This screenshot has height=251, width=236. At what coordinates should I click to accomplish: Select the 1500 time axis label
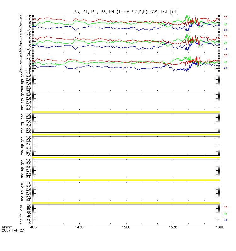click(x=126, y=227)
